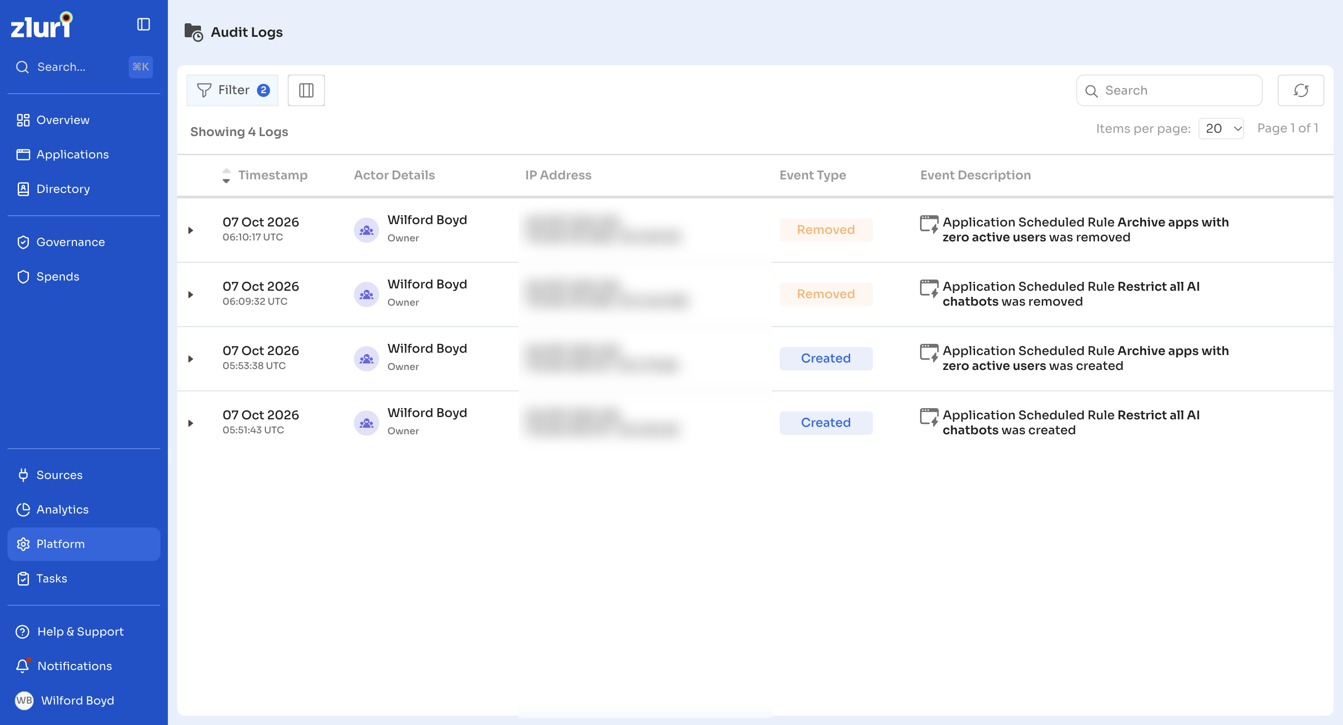Click actor avatar in 05:51:43 row
The width and height of the screenshot is (1343, 725).
pyautogui.click(x=366, y=423)
